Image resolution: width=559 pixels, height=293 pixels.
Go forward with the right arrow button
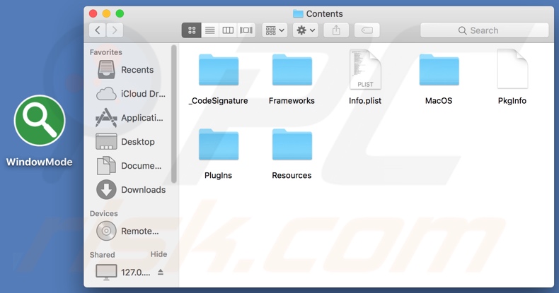115,30
